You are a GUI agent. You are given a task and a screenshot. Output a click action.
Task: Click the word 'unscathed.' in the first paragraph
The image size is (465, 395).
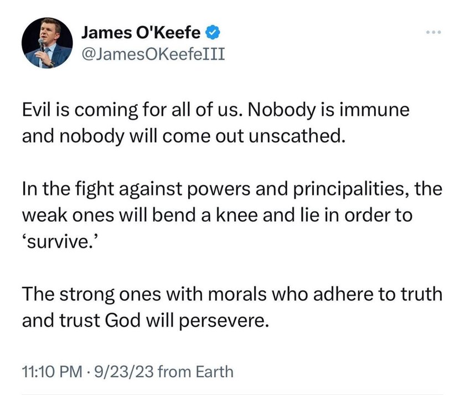pyautogui.click(x=297, y=136)
